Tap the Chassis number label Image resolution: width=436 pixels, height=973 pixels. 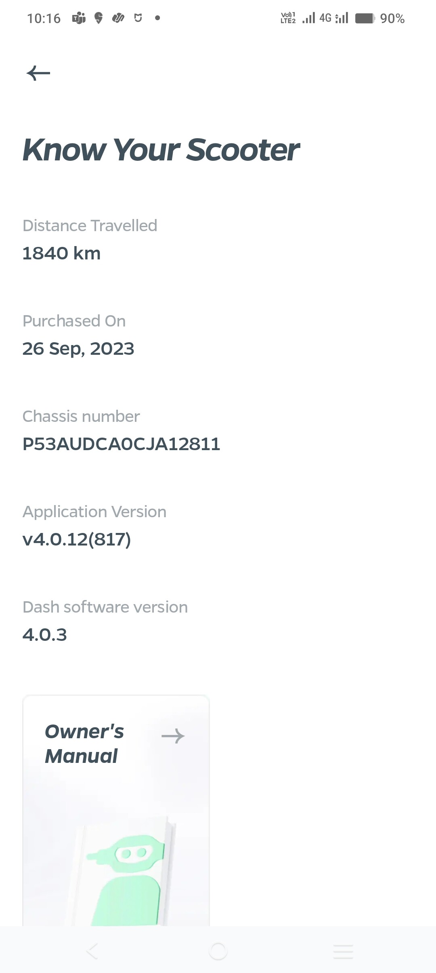tap(81, 416)
